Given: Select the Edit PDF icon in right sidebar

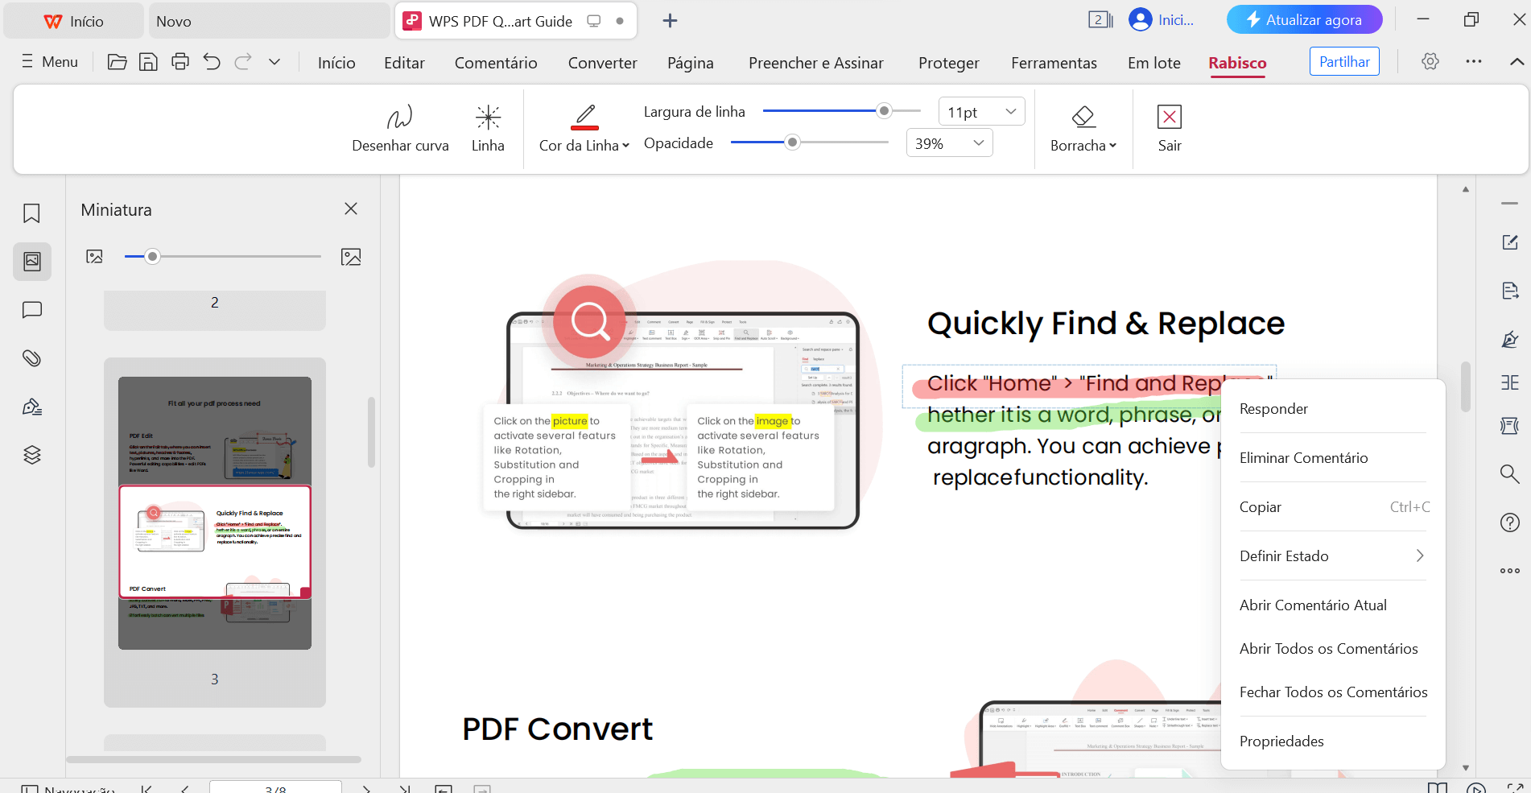Looking at the screenshot, I should [1510, 242].
